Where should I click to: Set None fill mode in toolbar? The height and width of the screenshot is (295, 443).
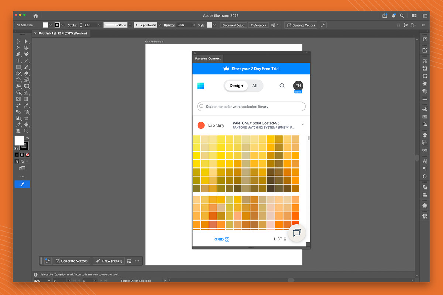28,155
